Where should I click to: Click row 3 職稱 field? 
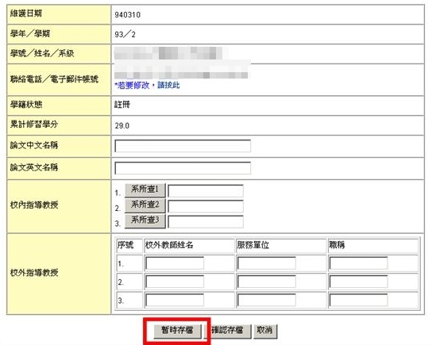[x=358, y=300]
